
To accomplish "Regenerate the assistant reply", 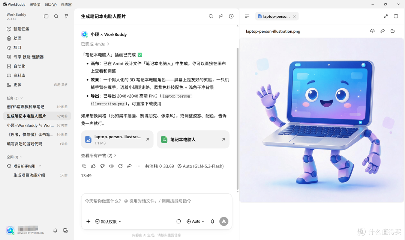I will pos(120,166).
